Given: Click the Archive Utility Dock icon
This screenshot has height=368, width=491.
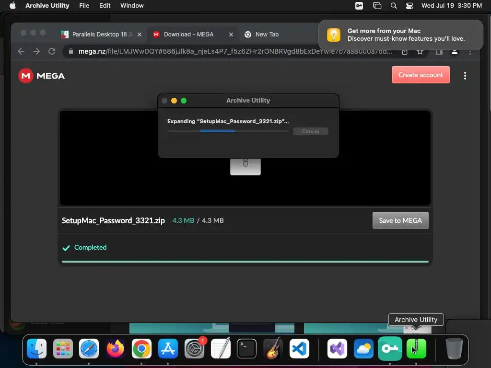Looking at the screenshot, I should [416, 348].
